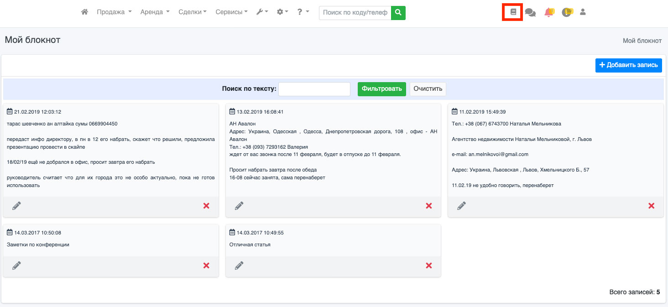This screenshot has width=668, height=307.
Task: Delete the 13.02.2019 АН Авалон note
Action: 428,206
